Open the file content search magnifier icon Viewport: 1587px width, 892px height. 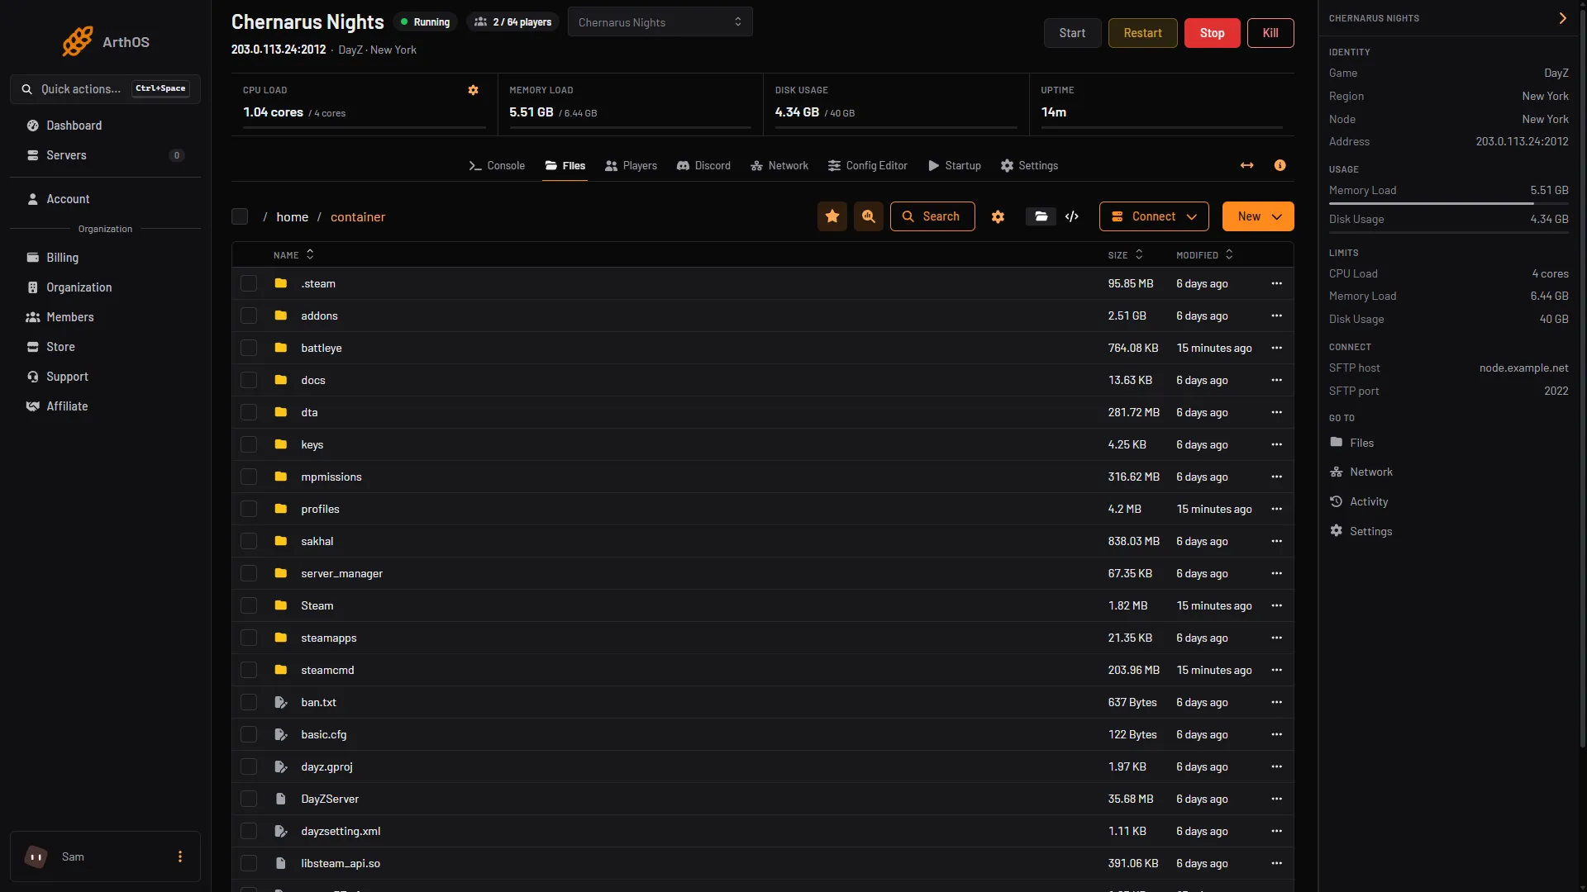pyautogui.click(x=869, y=216)
